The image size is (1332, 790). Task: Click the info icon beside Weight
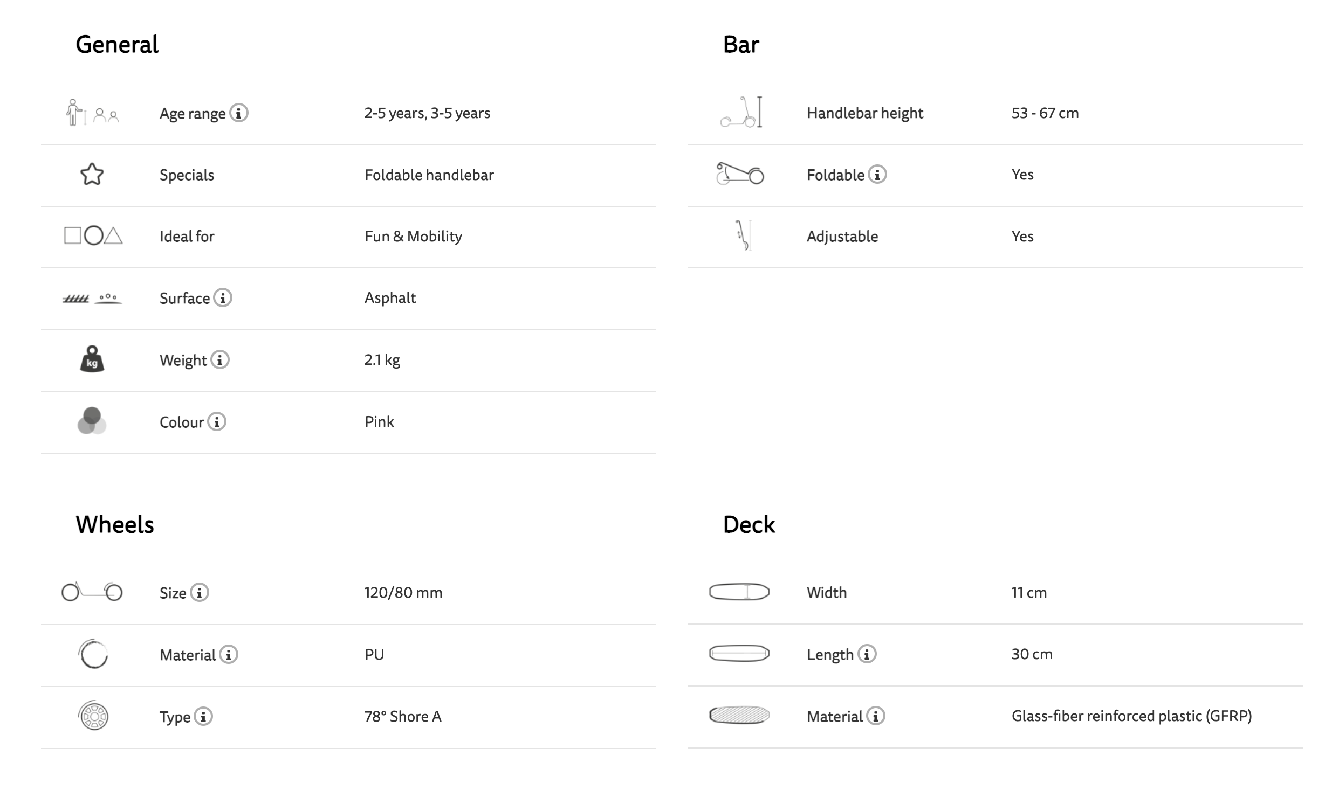click(x=219, y=360)
